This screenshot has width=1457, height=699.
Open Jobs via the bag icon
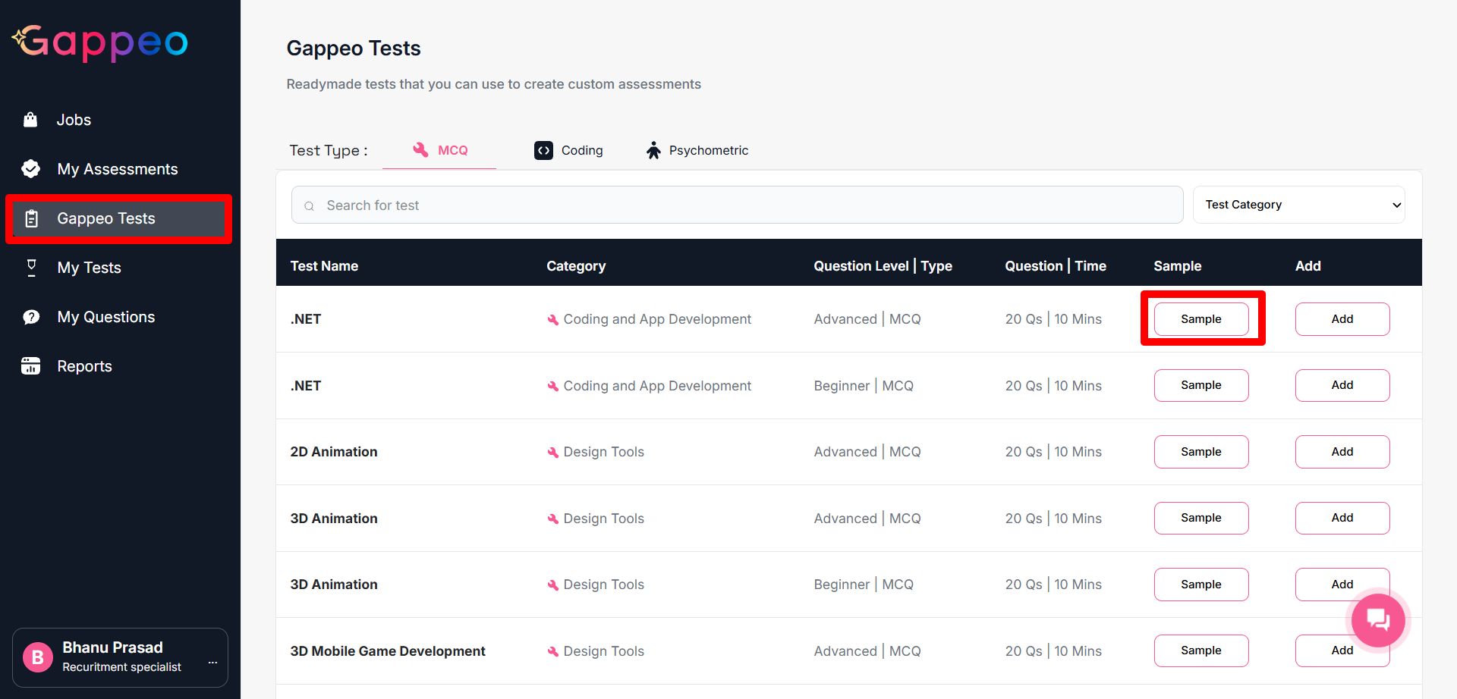click(30, 120)
